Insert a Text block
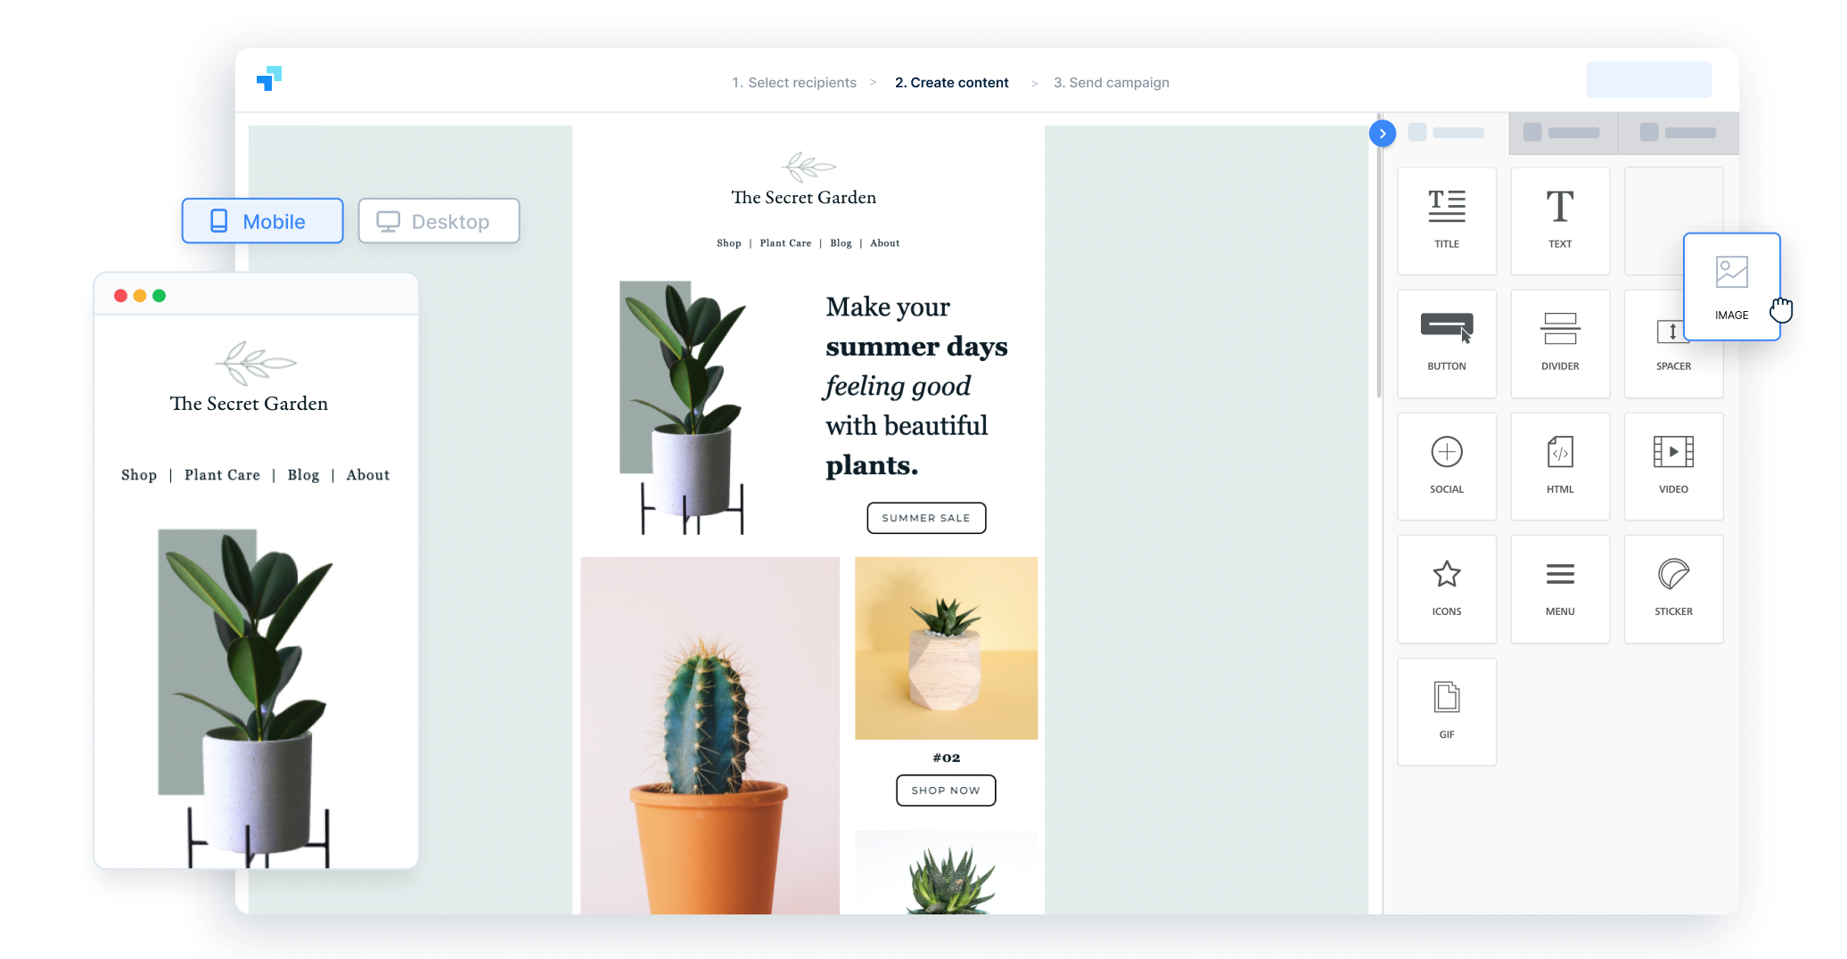Image resolution: width=1847 pixels, height=959 pixels. click(1560, 220)
